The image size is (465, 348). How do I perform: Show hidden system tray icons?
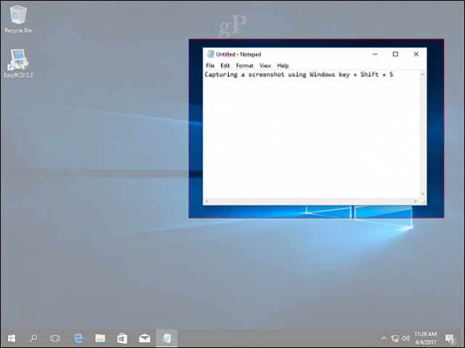pyautogui.click(x=384, y=338)
